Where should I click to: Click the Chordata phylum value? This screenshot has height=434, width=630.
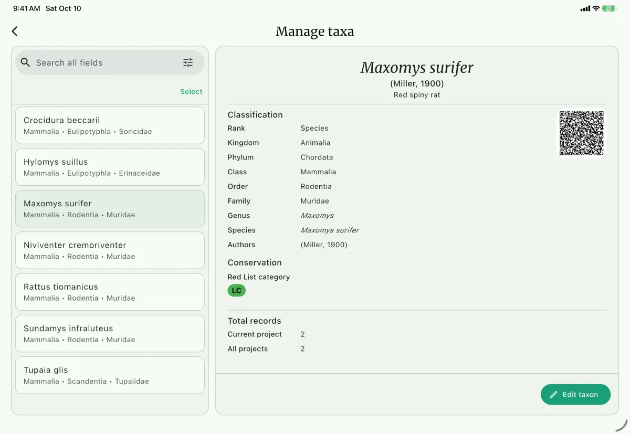point(317,157)
